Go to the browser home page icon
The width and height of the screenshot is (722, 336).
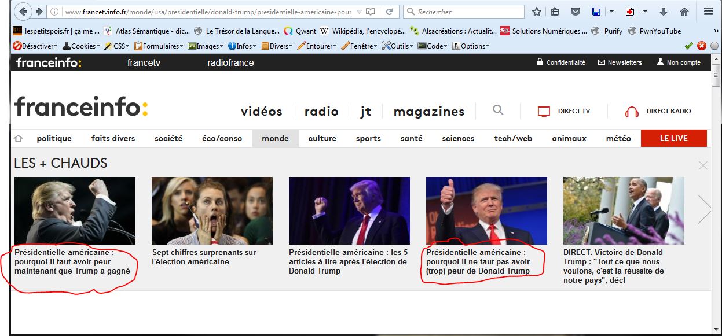pos(684,12)
